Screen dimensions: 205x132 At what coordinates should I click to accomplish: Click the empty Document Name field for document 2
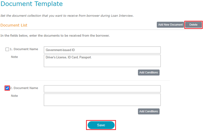pyautogui.click(x=102, y=89)
